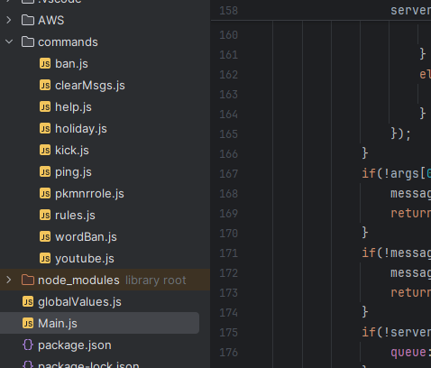Click line number 175 in the gutter
The image size is (431, 368).
pyautogui.click(x=229, y=333)
